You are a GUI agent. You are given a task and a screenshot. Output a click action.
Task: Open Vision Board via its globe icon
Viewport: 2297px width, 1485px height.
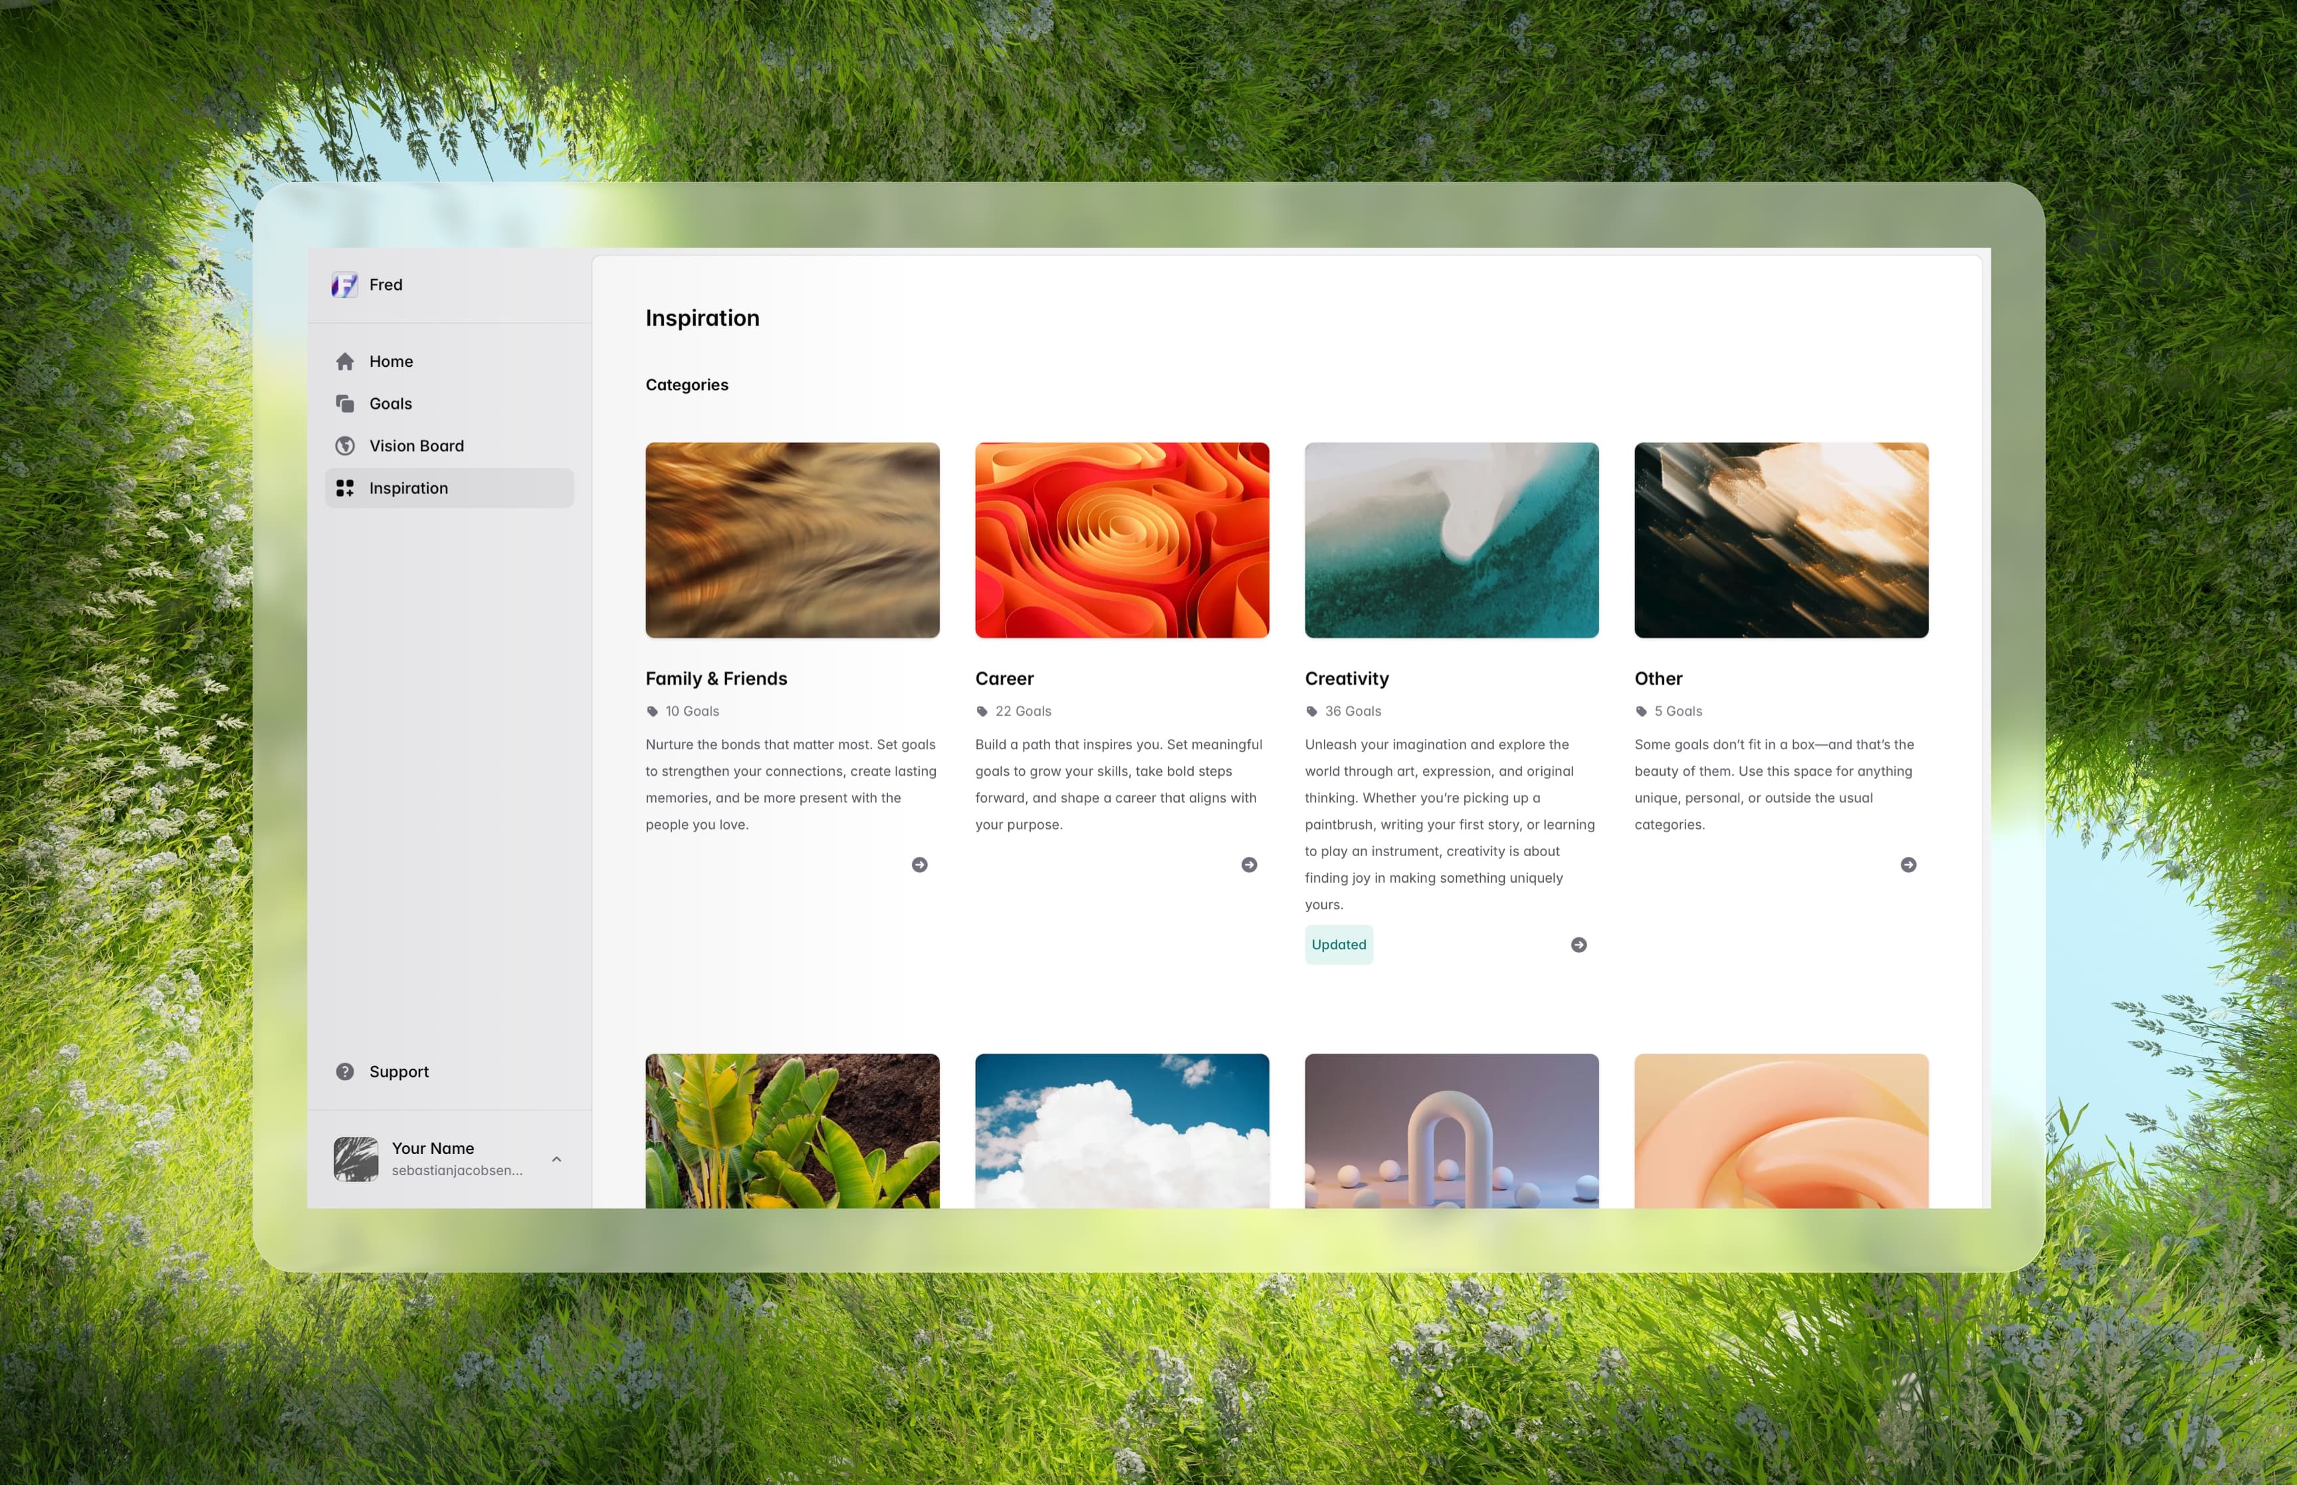click(346, 445)
